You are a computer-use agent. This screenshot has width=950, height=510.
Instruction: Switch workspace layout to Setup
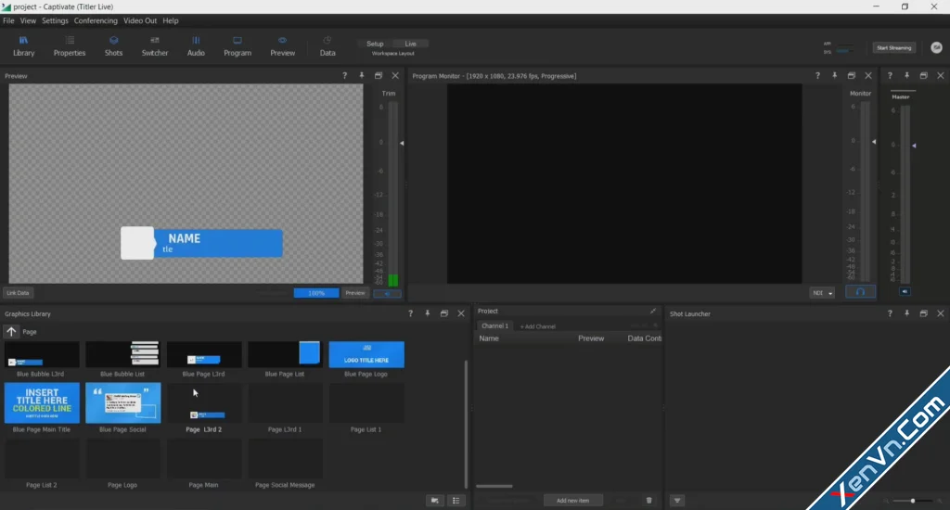(x=375, y=44)
